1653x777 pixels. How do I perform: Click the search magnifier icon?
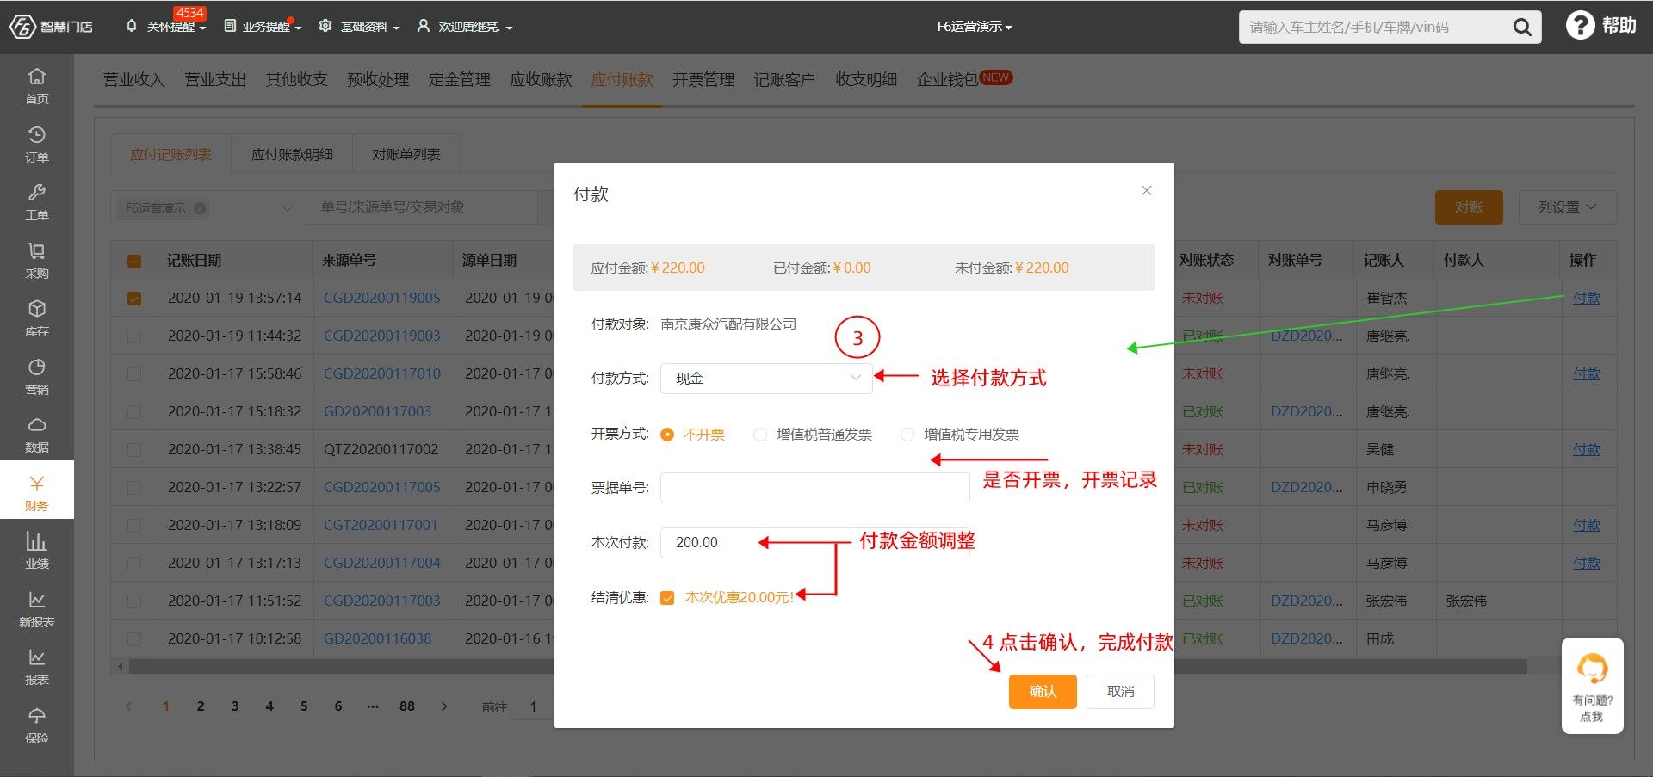(x=1522, y=28)
